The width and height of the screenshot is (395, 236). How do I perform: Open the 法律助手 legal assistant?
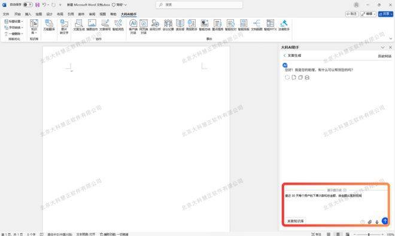284,25
